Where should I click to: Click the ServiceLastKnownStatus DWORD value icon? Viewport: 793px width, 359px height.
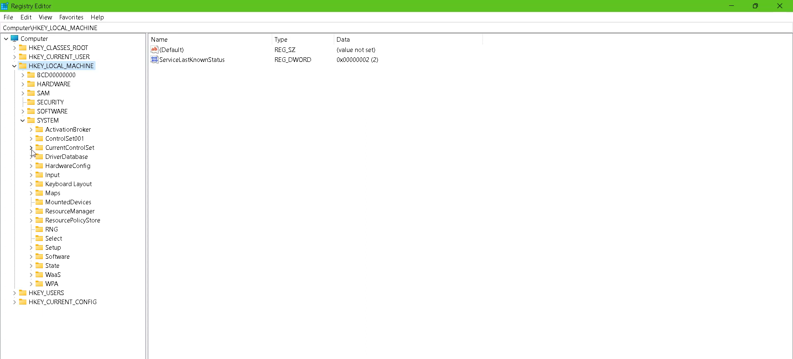(x=154, y=59)
